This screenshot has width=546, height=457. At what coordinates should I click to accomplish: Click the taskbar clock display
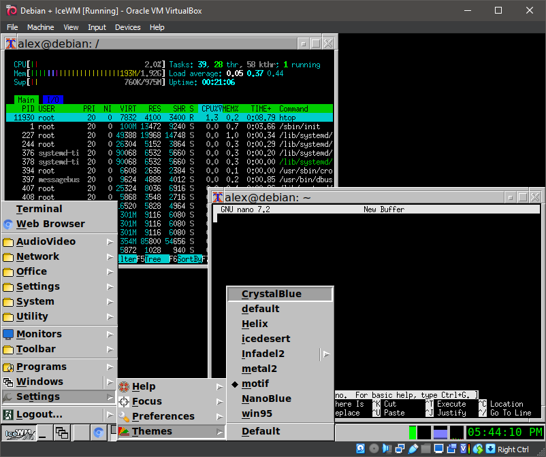click(x=504, y=433)
